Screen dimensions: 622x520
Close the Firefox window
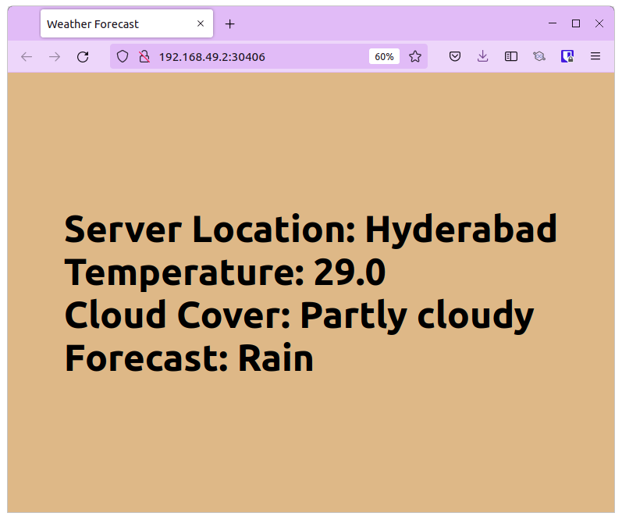click(x=599, y=23)
